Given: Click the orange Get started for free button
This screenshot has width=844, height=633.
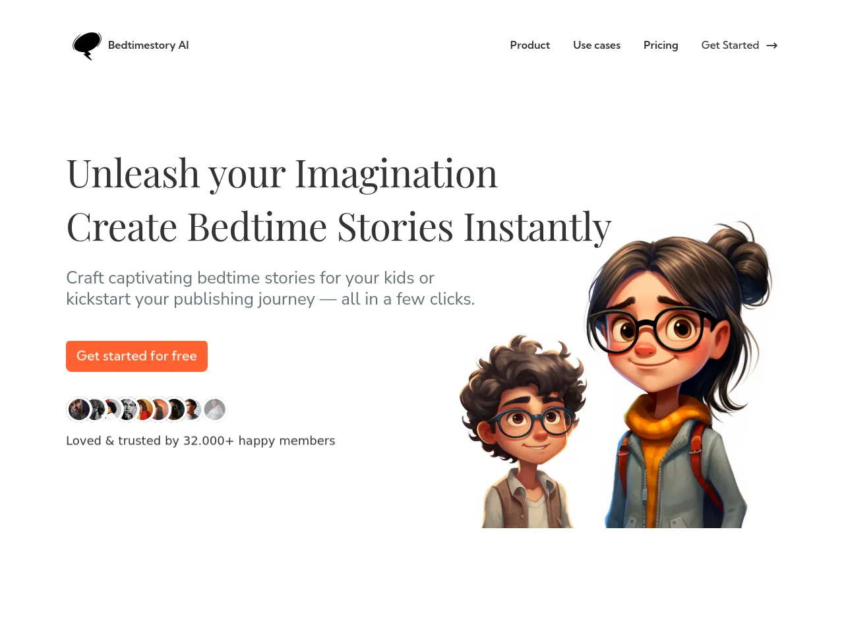Looking at the screenshot, I should [x=136, y=356].
